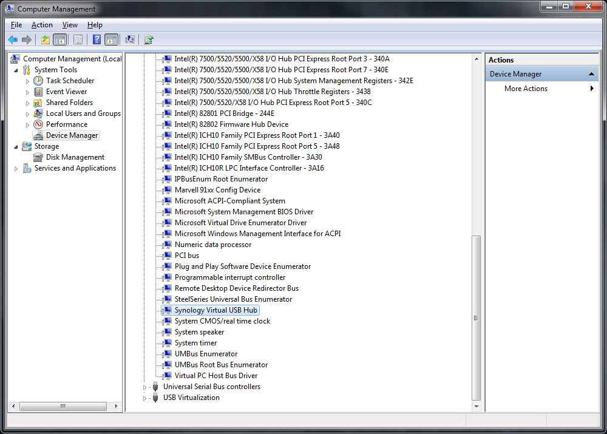The image size is (607, 434).
Task: Click the System Tools wrench icon
Action: [27, 70]
